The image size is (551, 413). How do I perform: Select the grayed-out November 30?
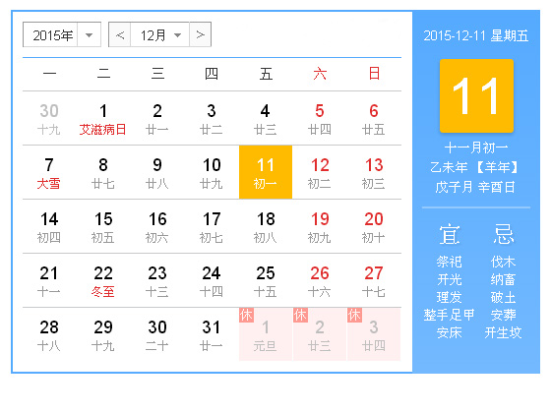pyautogui.click(x=49, y=119)
